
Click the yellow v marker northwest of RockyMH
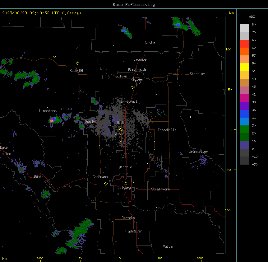point(54,57)
